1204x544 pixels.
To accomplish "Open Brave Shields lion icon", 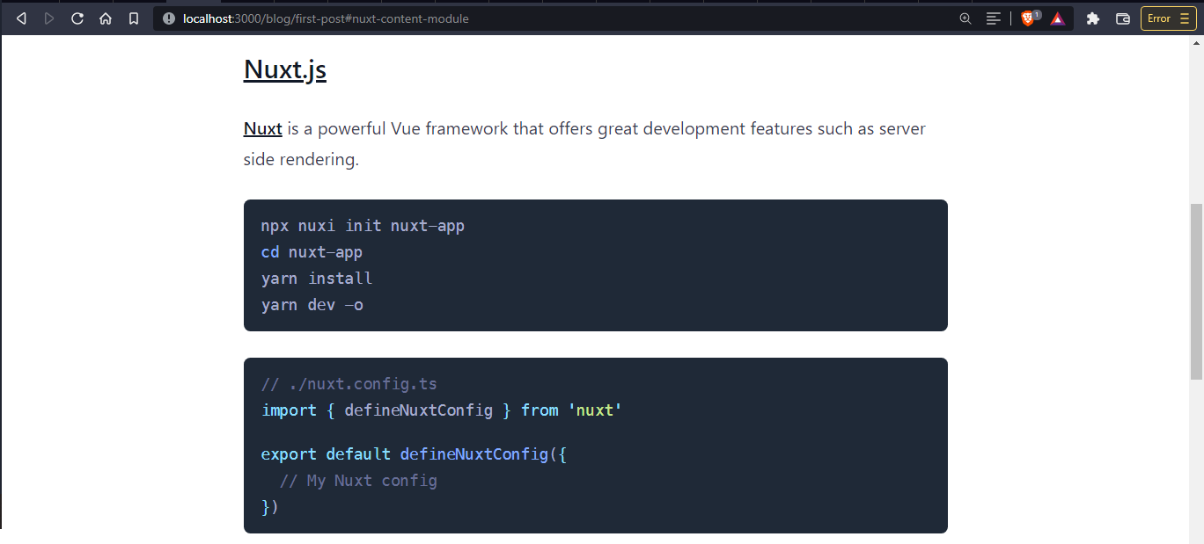I will pyautogui.click(x=1029, y=18).
